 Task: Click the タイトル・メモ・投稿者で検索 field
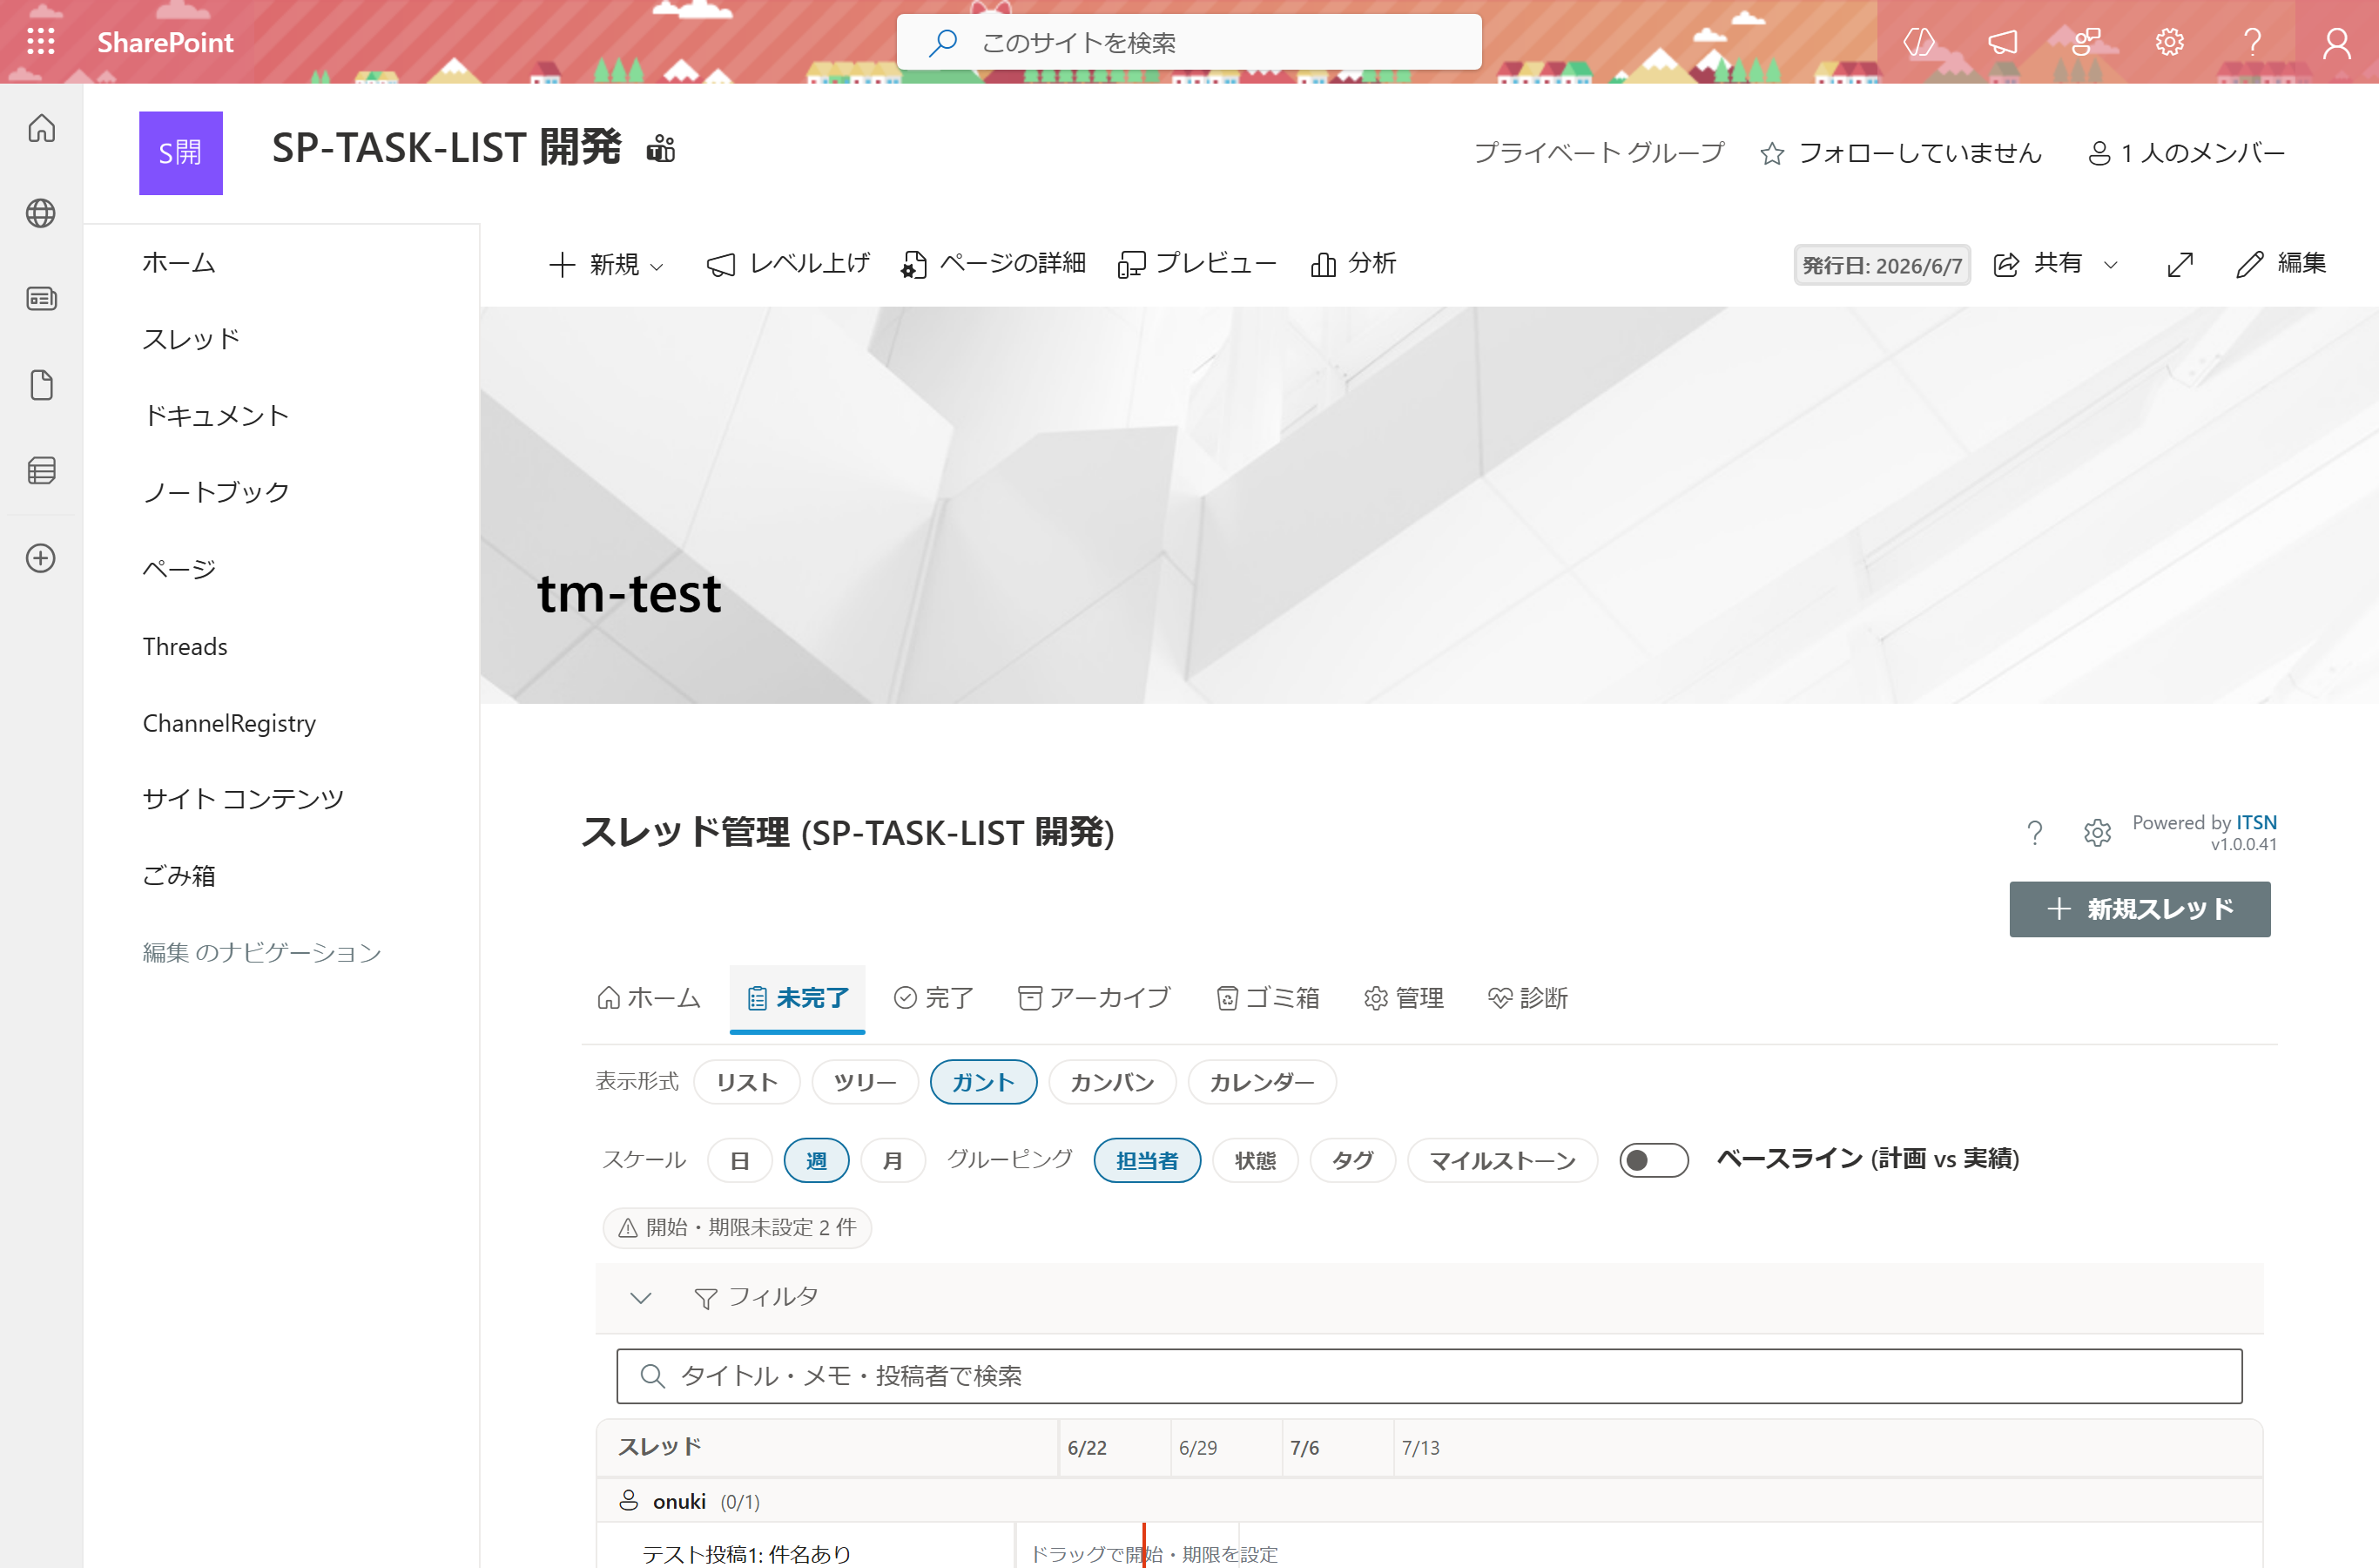tap(1428, 1376)
